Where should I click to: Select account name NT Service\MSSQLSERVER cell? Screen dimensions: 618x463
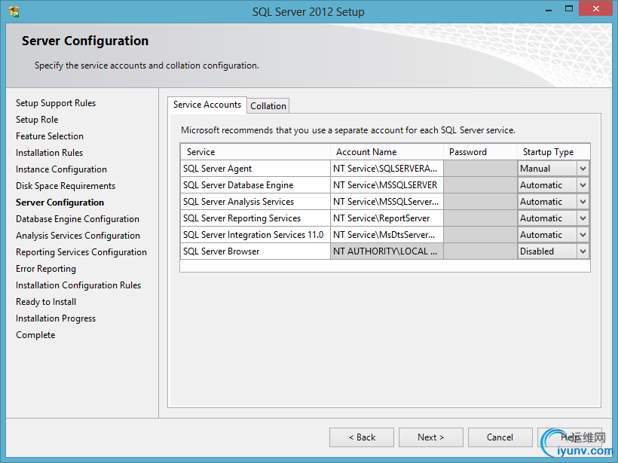pyautogui.click(x=387, y=185)
